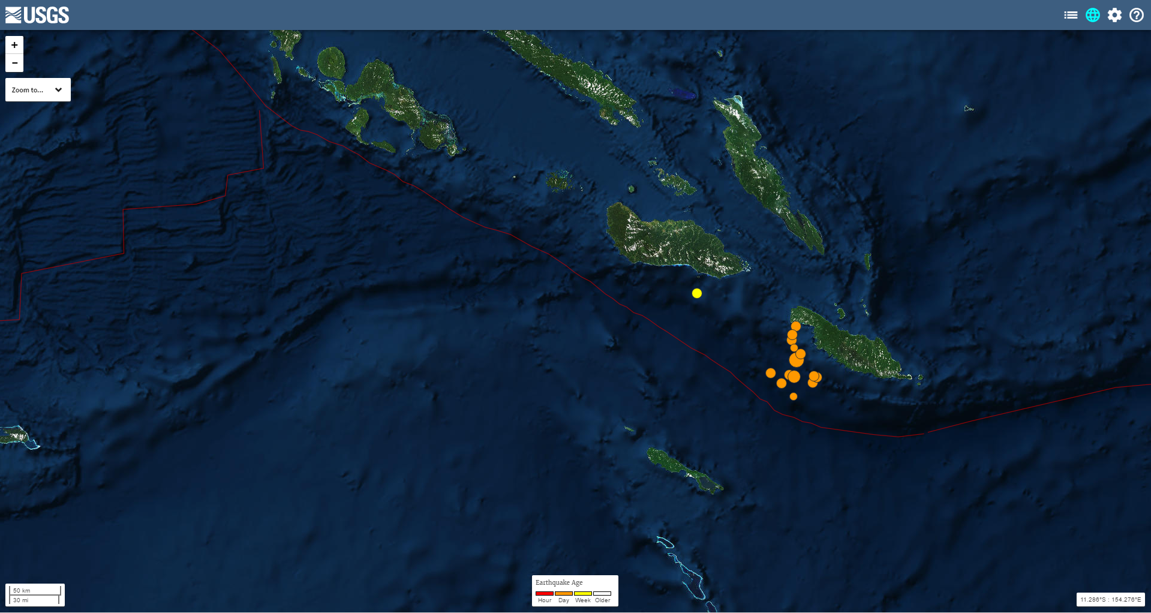Click the orange Day swatch in legend
1151x613 pixels.
click(x=563, y=593)
